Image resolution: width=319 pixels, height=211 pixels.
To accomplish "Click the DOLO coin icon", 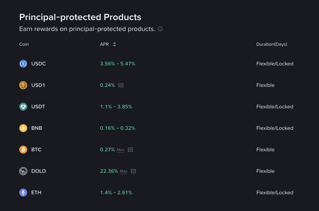I will (x=23, y=171).
